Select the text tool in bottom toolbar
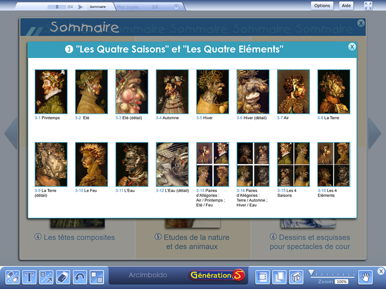Screen dimensions: 386x289 (29, 277)
